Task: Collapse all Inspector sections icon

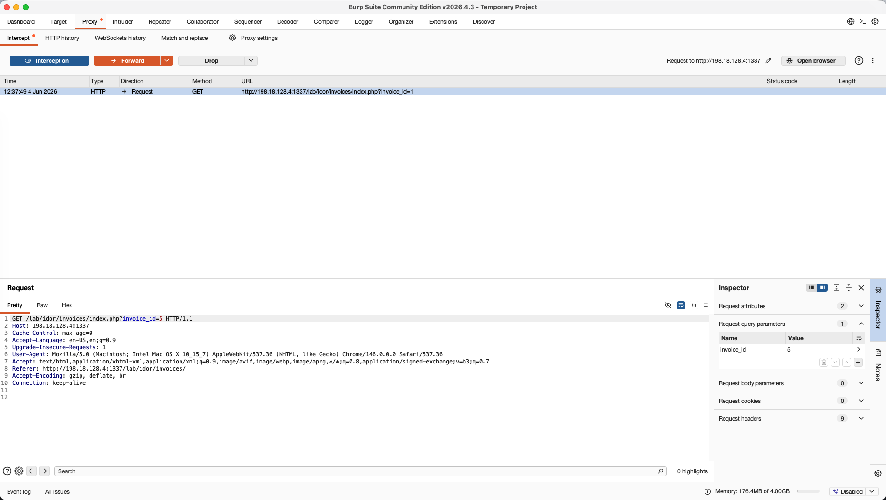Action: [848, 287]
